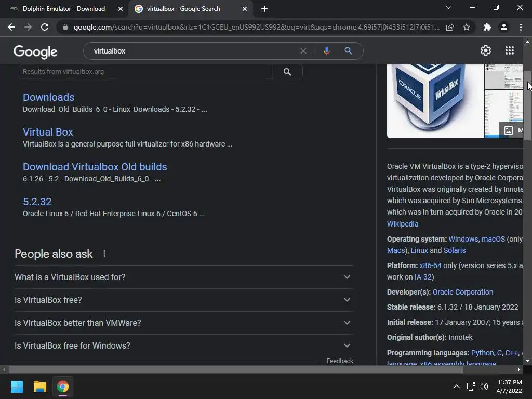Viewport: 532px width, 399px height.
Task: Start voice search with microphone
Action: pos(326,51)
